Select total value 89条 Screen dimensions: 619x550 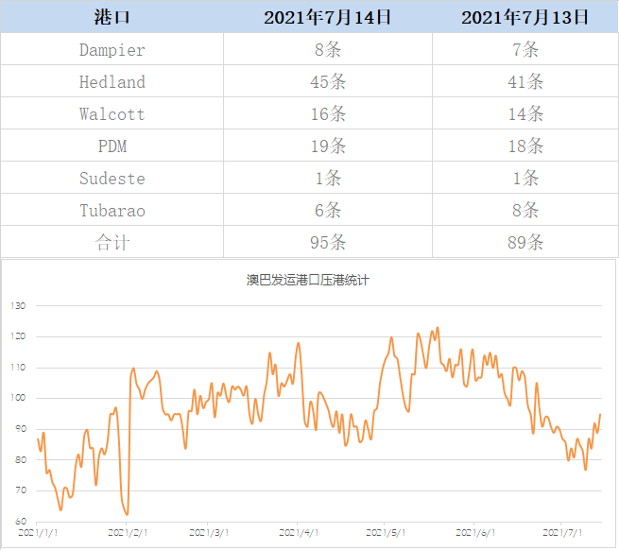tap(525, 243)
